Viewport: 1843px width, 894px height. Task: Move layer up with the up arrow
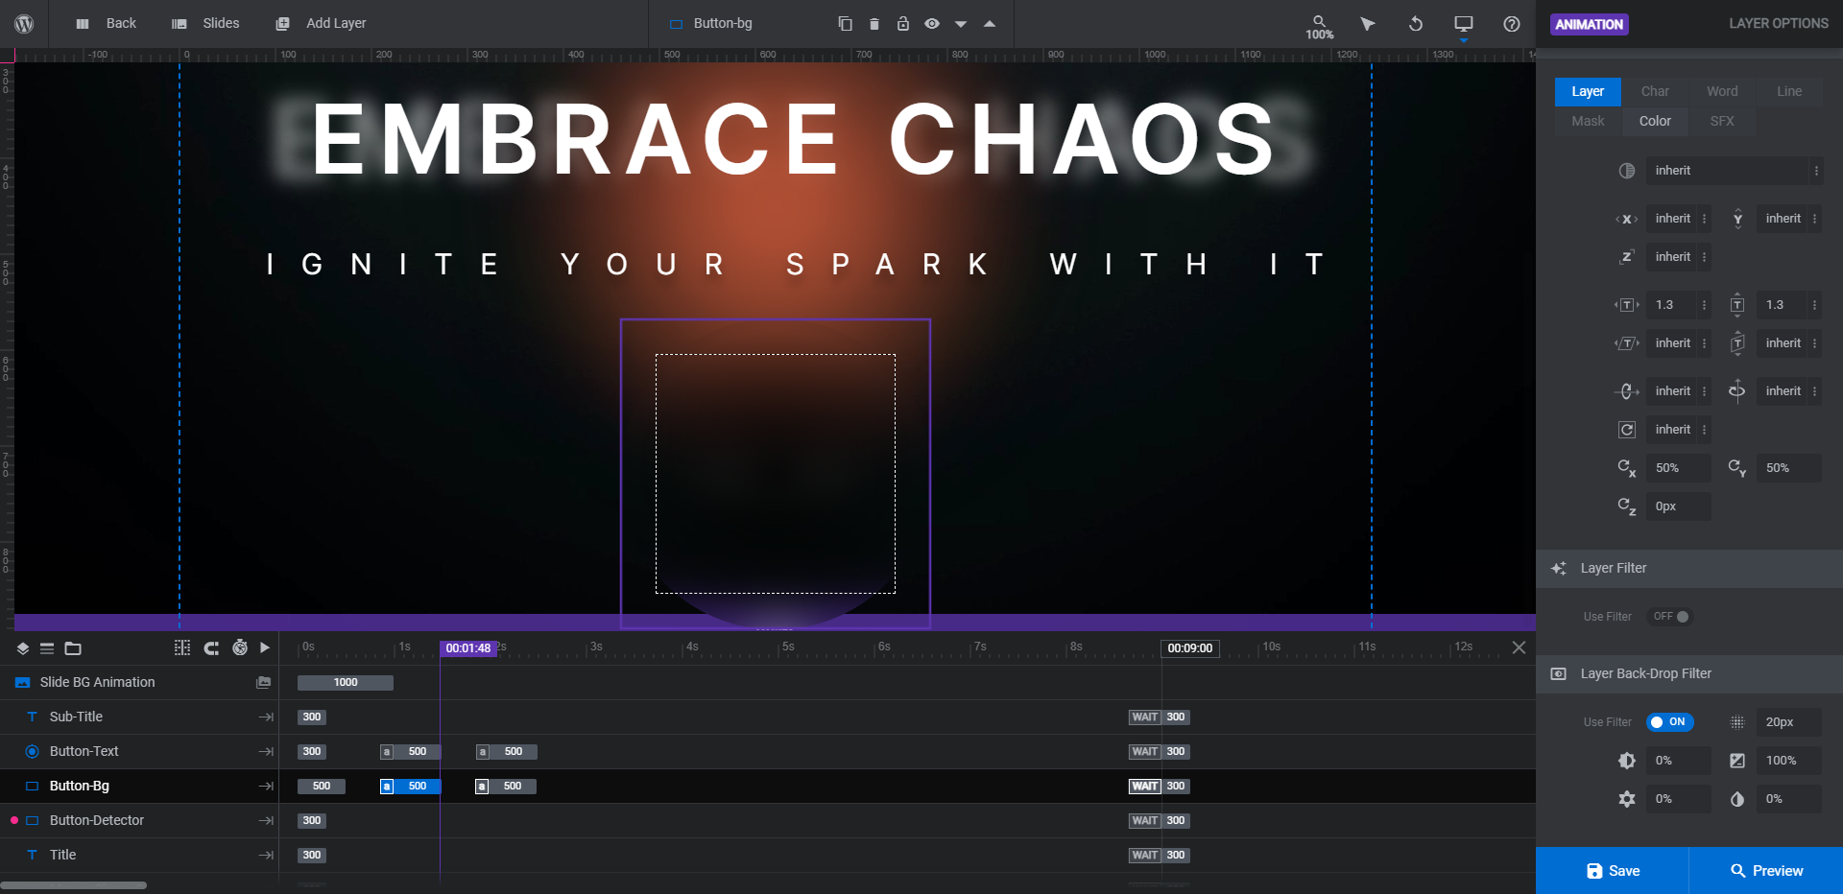coord(990,24)
